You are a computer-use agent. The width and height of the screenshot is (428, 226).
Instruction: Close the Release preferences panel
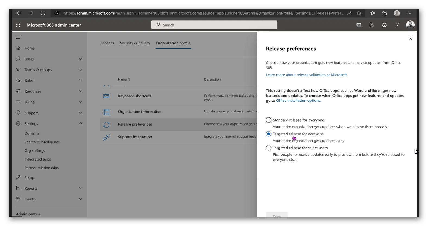[x=410, y=38]
